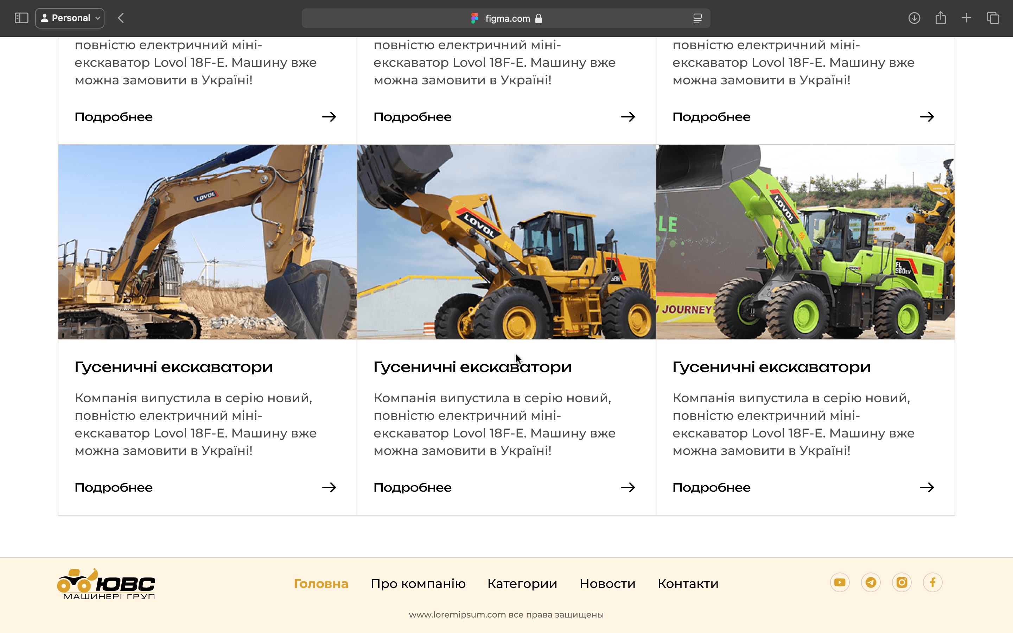Show tab overview icon

[993, 18]
